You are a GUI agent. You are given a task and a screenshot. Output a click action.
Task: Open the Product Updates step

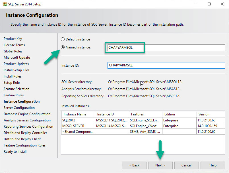[16, 64]
